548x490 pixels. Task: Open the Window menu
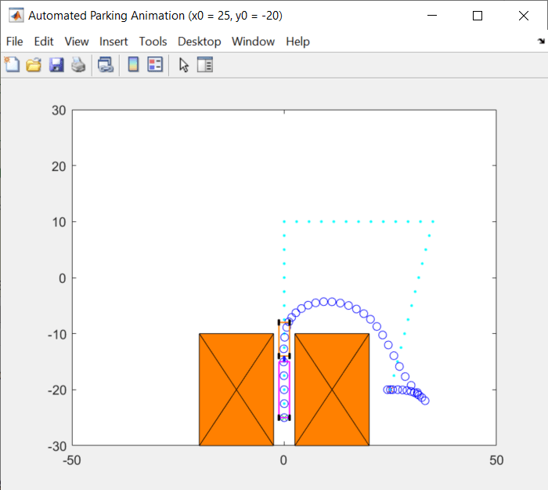click(254, 42)
